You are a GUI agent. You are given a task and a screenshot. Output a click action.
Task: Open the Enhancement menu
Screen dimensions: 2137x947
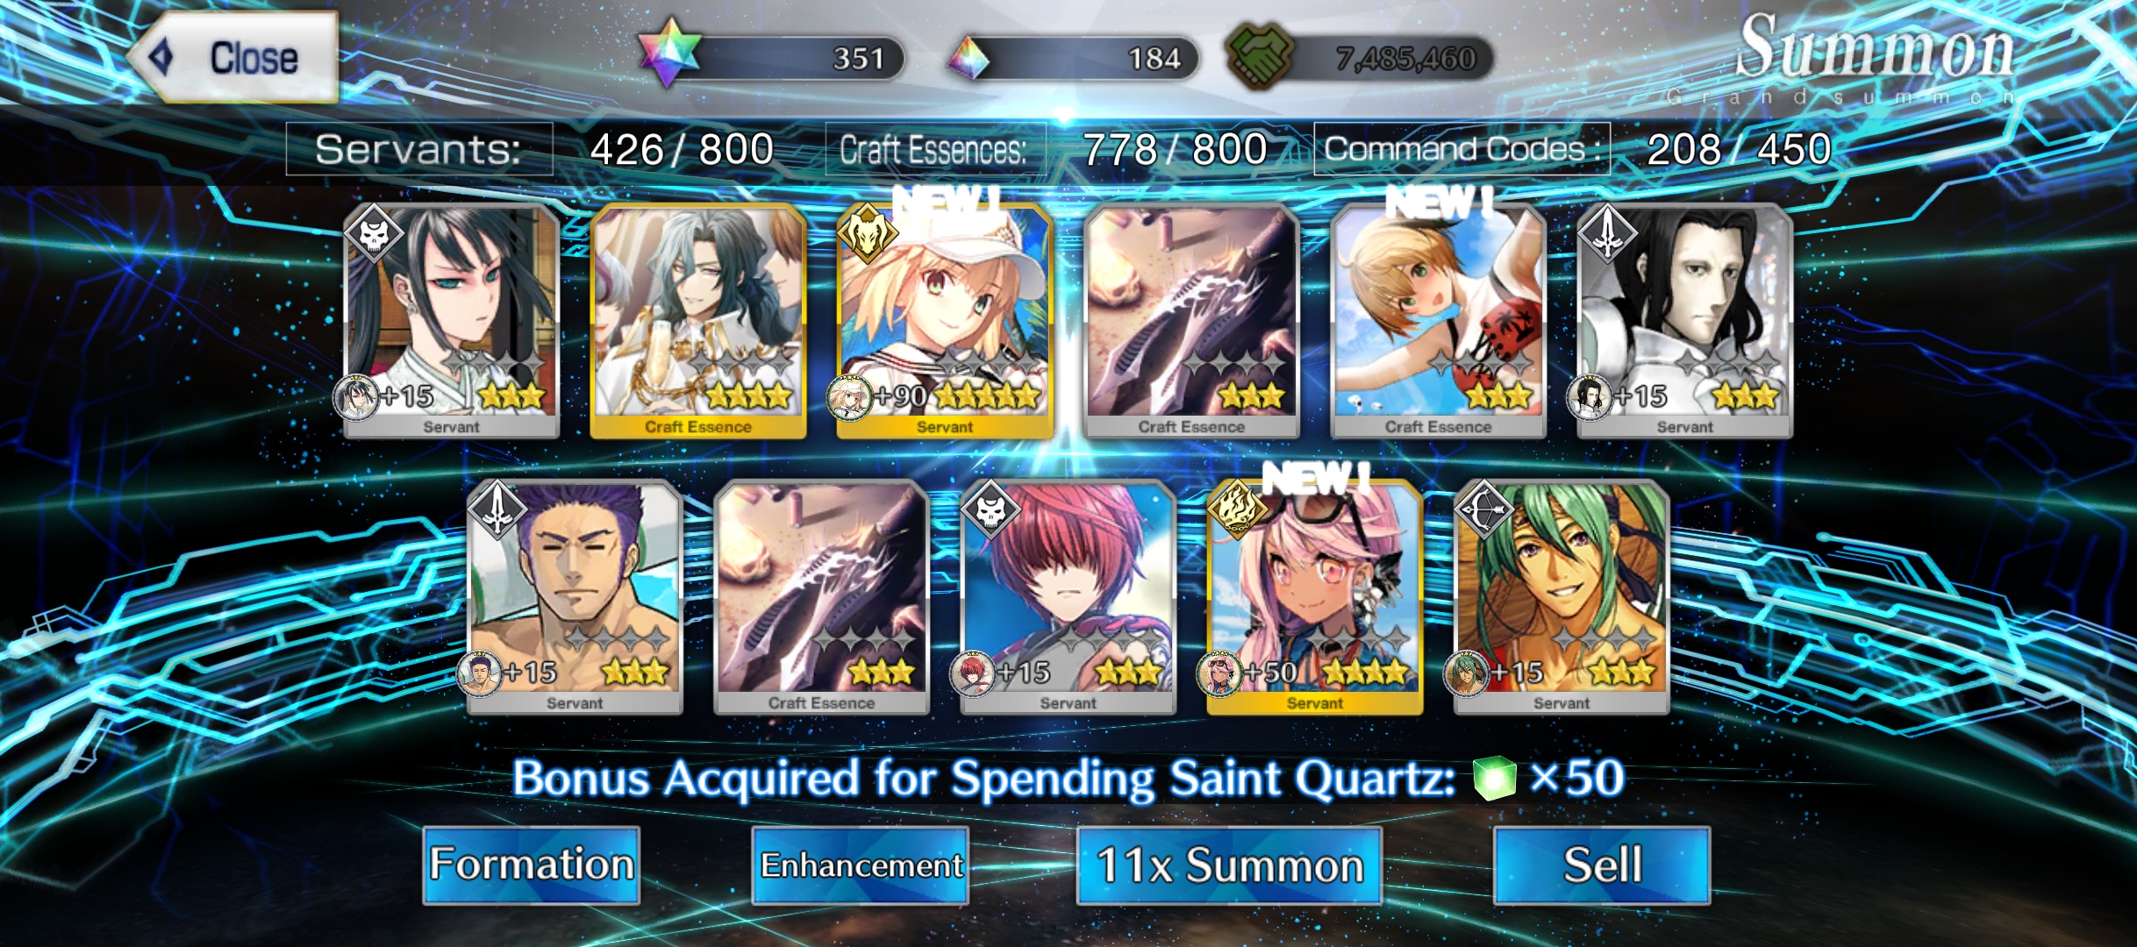coord(861,865)
